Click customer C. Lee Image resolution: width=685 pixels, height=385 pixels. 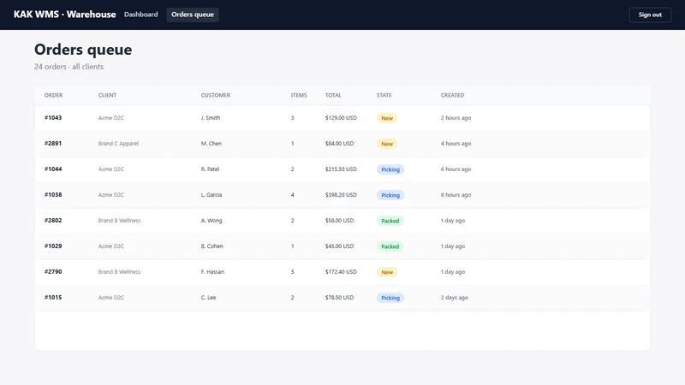pos(208,298)
